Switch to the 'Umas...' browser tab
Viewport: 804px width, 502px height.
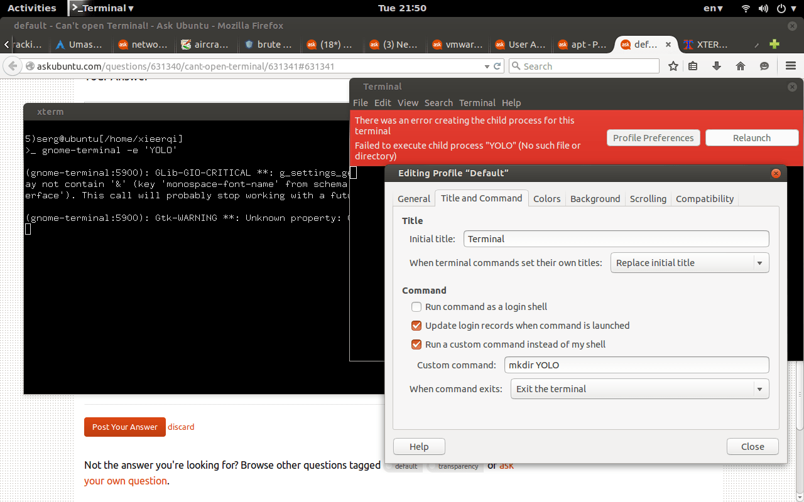point(82,45)
